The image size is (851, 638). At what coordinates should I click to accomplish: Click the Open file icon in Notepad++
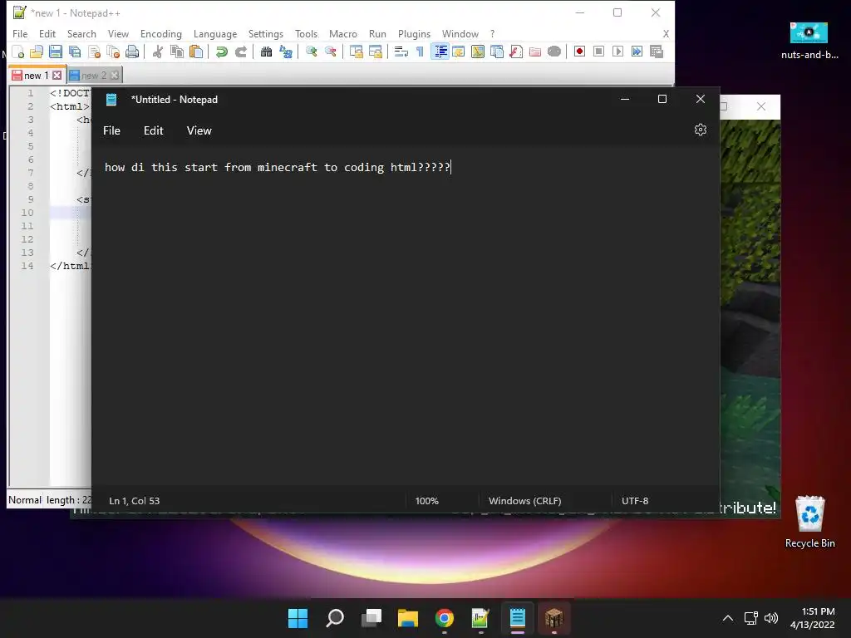[37, 52]
